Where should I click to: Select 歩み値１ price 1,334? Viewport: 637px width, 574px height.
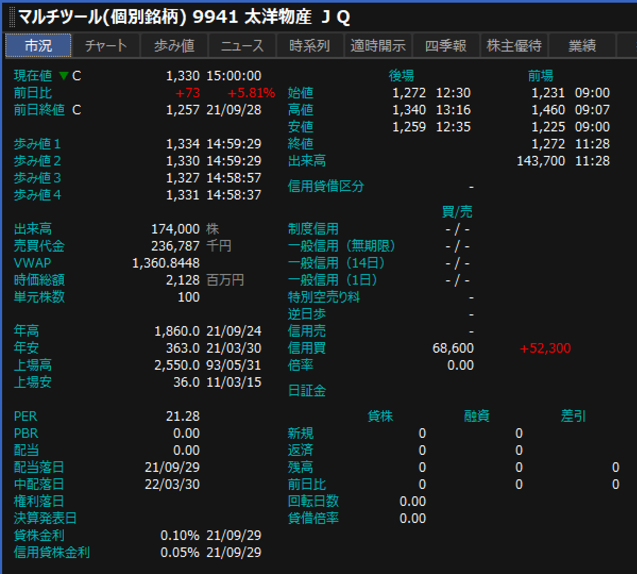pos(183,144)
